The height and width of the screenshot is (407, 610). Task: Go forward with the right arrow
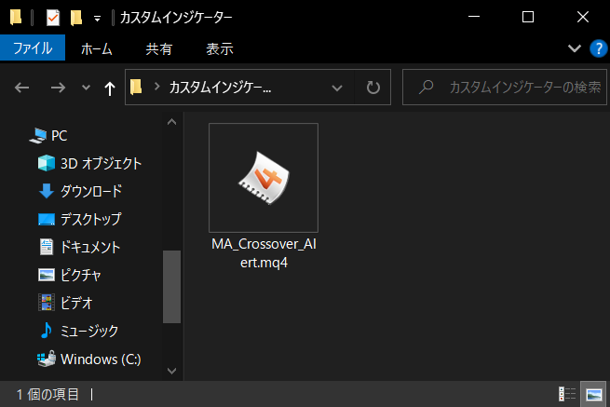tap(58, 88)
